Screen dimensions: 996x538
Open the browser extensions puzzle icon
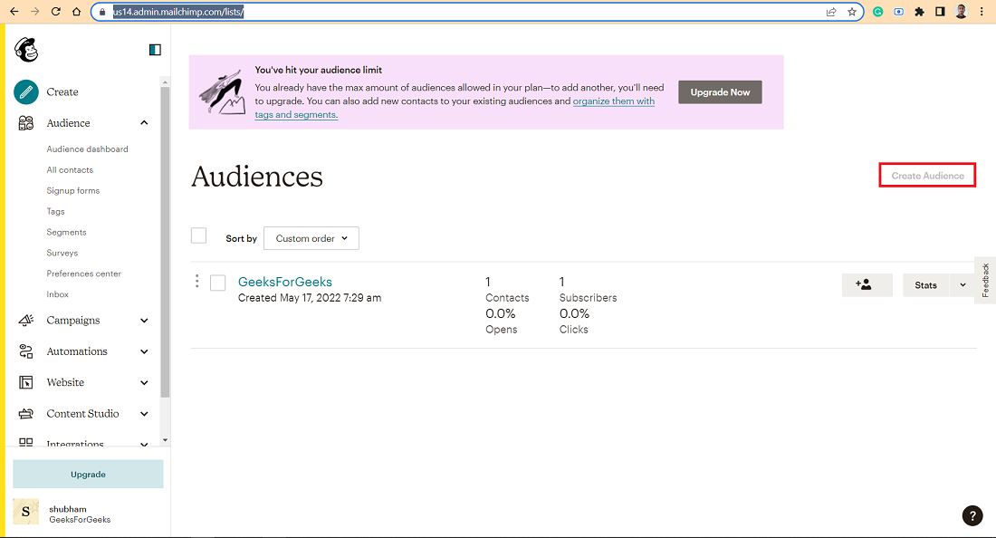[919, 12]
